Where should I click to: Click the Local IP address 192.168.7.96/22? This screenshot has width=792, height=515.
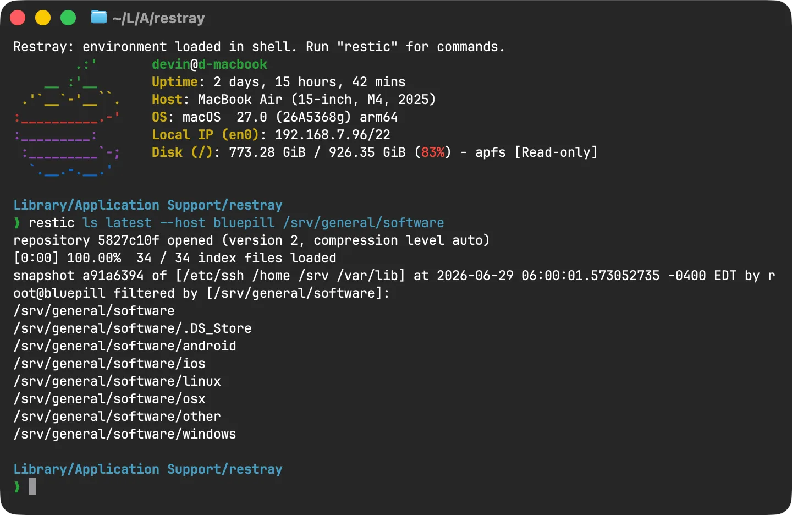point(333,135)
